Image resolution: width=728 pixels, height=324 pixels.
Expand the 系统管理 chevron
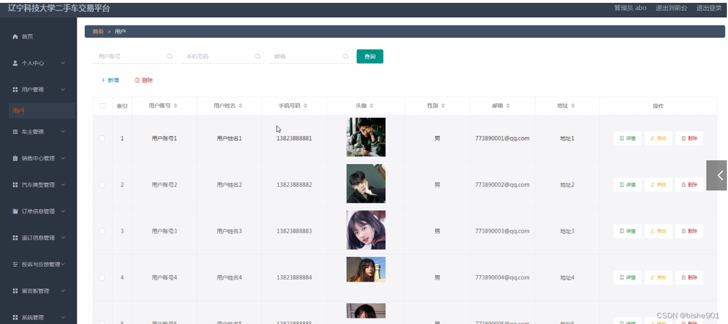coord(63,317)
